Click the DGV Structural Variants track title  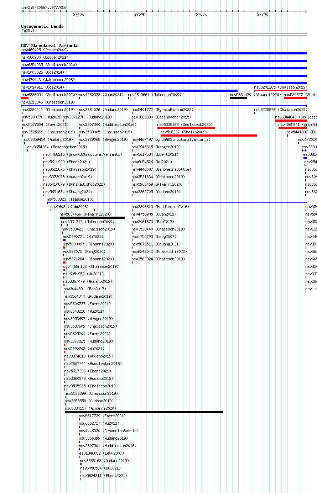(50, 46)
